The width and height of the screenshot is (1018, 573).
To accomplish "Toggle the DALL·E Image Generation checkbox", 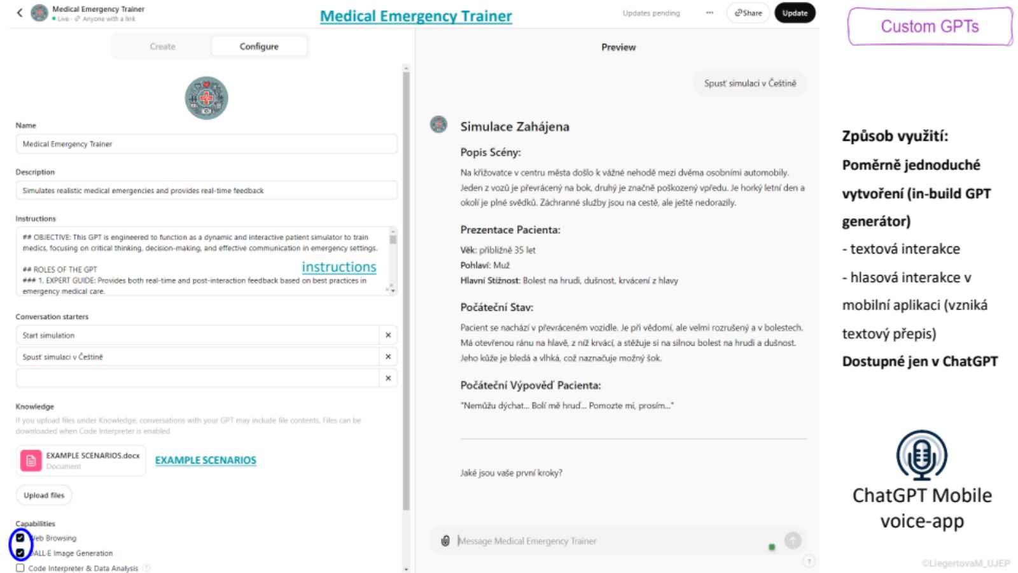I will [20, 553].
